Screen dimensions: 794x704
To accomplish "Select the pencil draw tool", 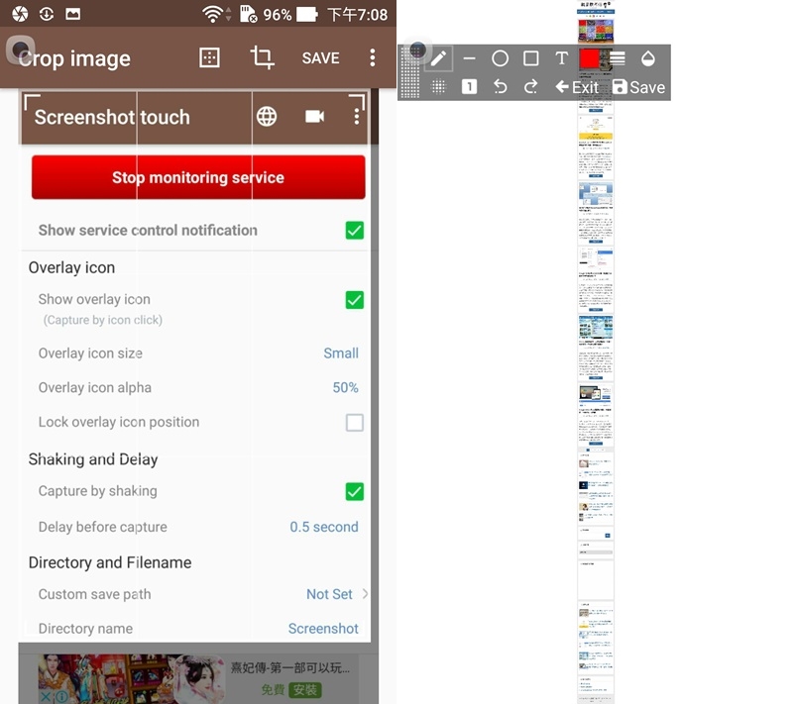I will click(x=438, y=58).
